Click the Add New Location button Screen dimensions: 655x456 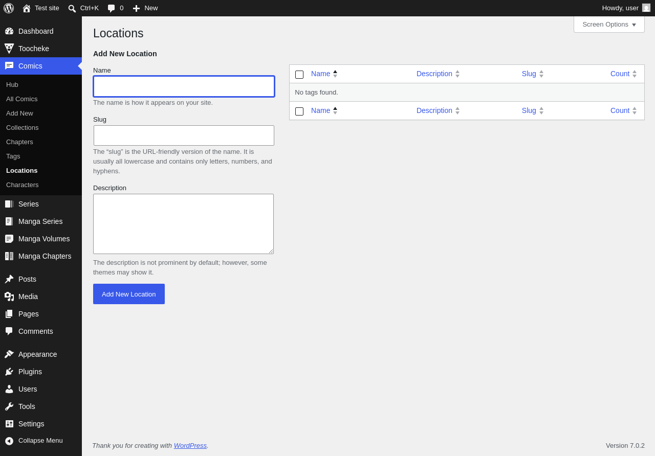click(x=129, y=294)
